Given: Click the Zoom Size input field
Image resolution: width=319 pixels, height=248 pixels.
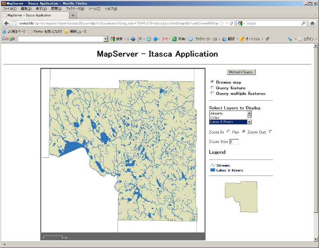Looking at the screenshot, I should click(234, 142).
